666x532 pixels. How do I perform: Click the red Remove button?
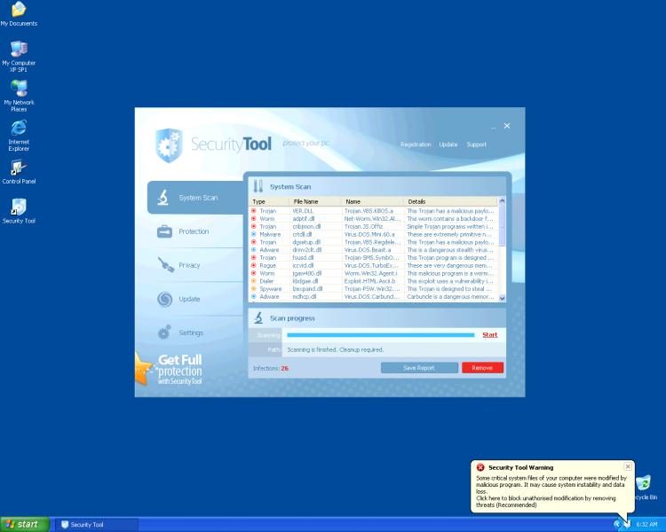[x=482, y=368]
